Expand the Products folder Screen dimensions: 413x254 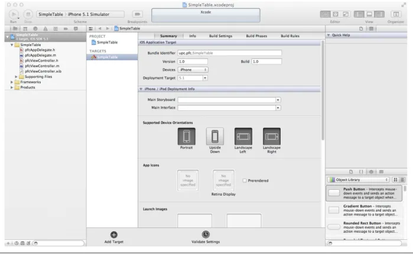point(12,87)
